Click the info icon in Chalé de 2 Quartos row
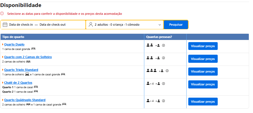 click(x=163, y=84)
